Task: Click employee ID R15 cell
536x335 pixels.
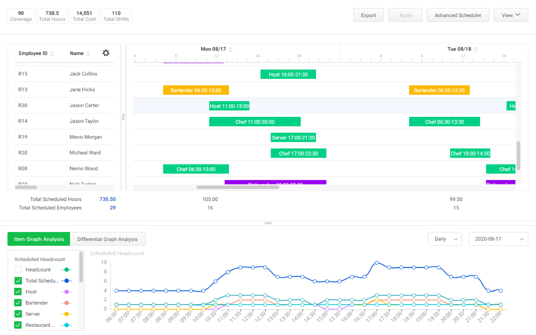Action: pyautogui.click(x=23, y=74)
